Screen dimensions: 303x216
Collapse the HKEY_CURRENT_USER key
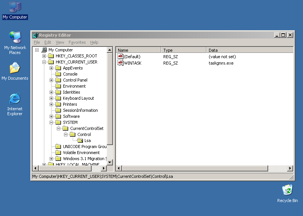tap(44, 62)
